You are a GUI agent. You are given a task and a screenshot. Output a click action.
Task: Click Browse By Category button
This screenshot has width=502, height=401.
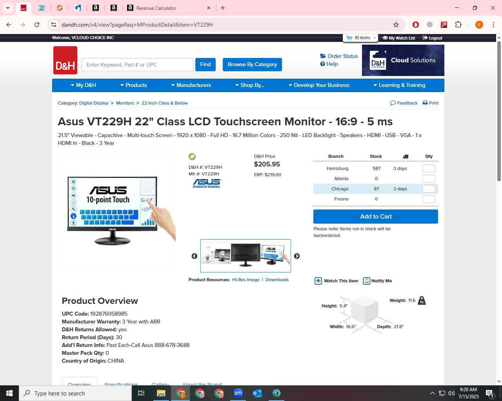click(x=252, y=65)
